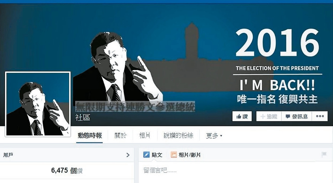The width and height of the screenshot is (333, 183).
Task: Open the 2016 cover photo
Action: point(167,65)
